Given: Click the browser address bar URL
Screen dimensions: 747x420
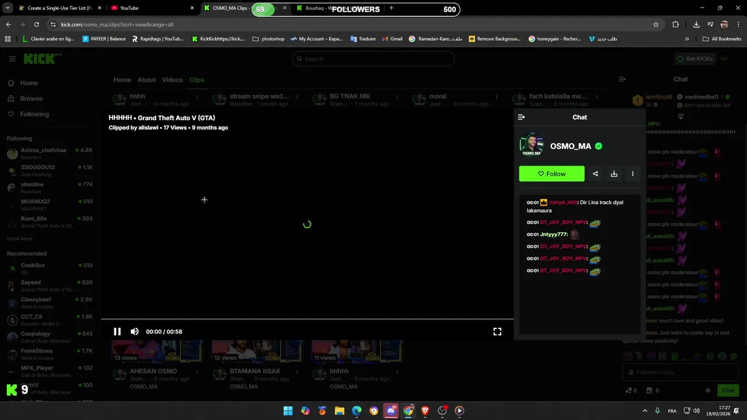Looking at the screenshot, I should tap(117, 24).
